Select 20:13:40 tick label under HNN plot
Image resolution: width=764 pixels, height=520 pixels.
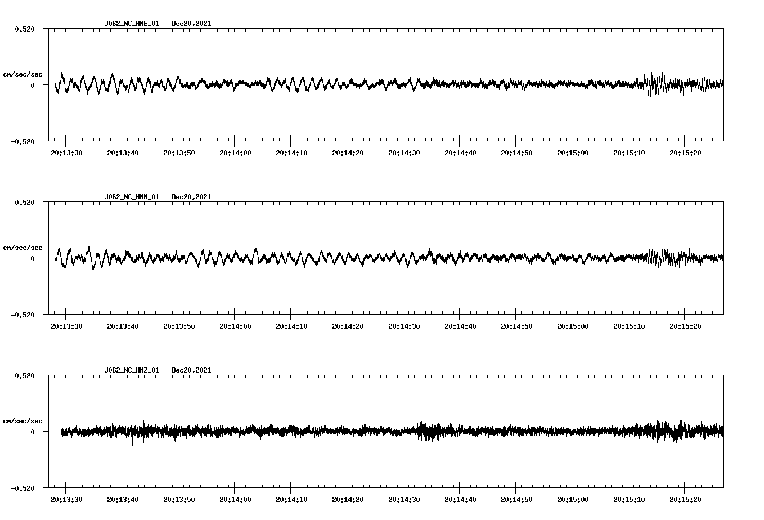tap(123, 326)
